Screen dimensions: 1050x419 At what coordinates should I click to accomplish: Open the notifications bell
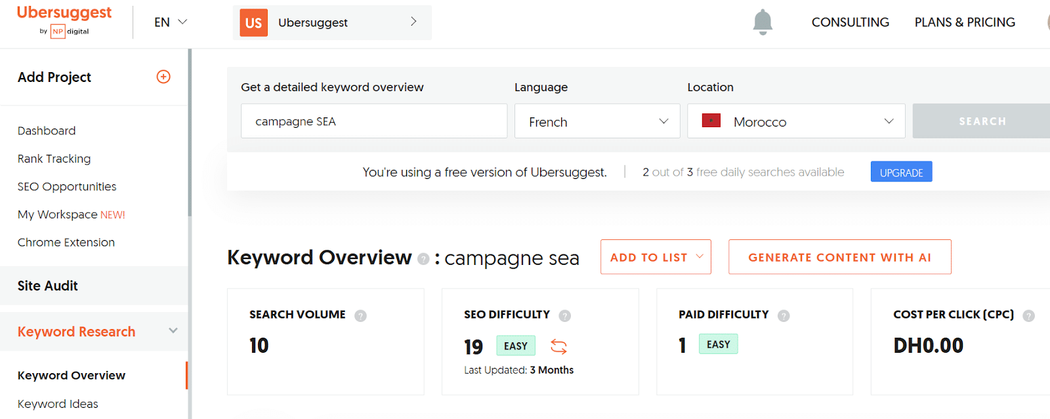tap(763, 22)
